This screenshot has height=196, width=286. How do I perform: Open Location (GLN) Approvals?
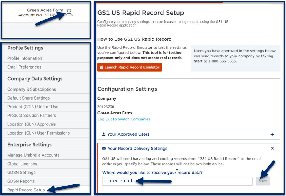coord(32,124)
